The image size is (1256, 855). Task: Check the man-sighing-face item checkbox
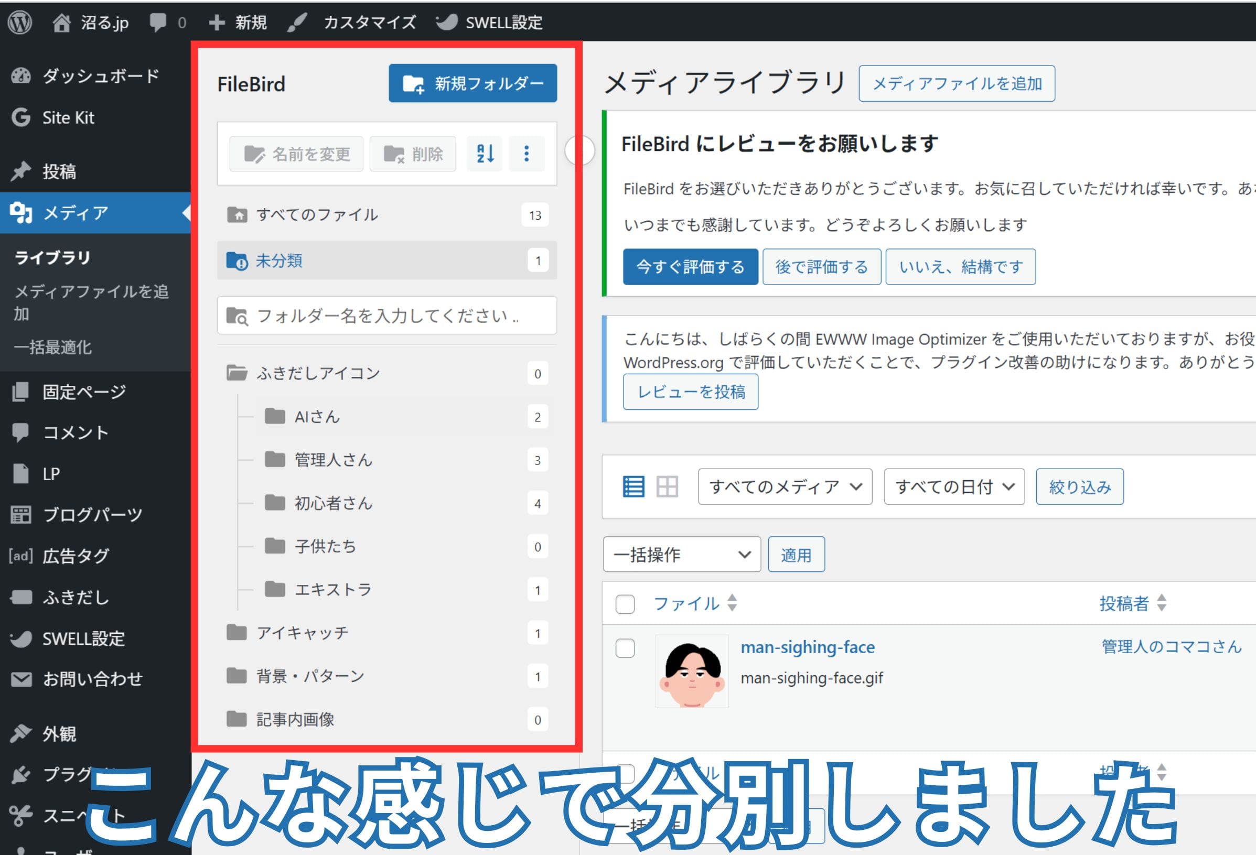click(x=624, y=648)
